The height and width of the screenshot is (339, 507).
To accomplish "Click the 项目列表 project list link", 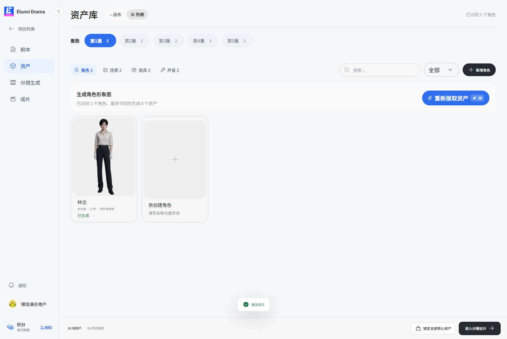I will (26, 29).
